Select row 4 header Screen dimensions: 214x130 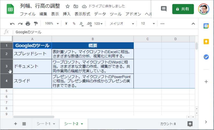click(6, 81)
